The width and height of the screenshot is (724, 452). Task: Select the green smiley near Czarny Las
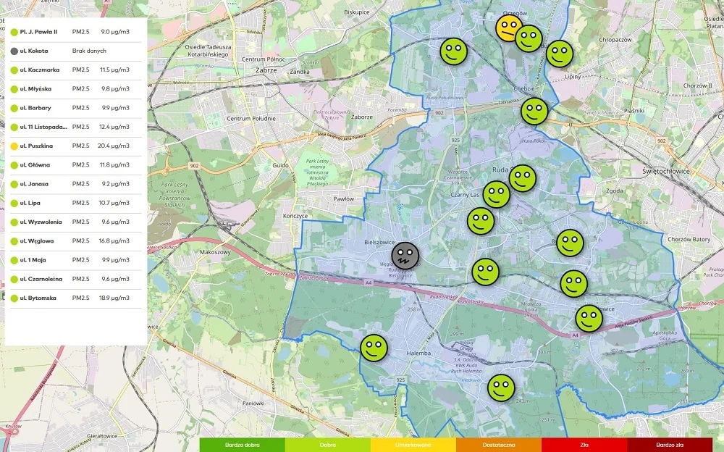click(497, 194)
